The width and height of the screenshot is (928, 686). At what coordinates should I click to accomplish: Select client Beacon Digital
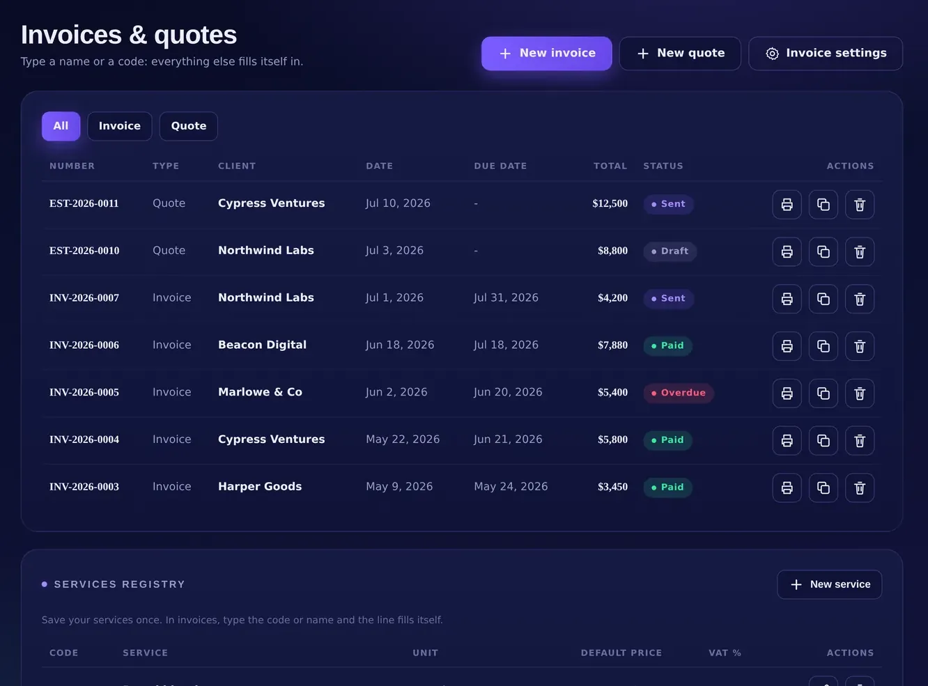pyautogui.click(x=262, y=345)
